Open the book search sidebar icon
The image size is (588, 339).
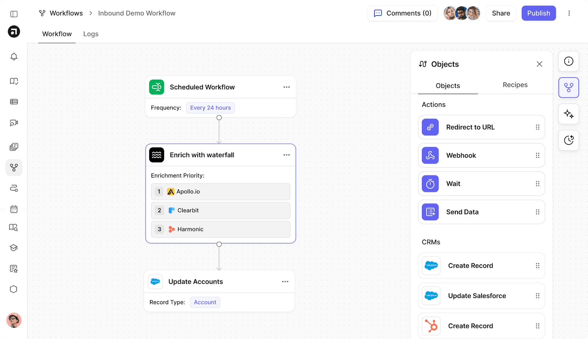[x=14, y=227]
